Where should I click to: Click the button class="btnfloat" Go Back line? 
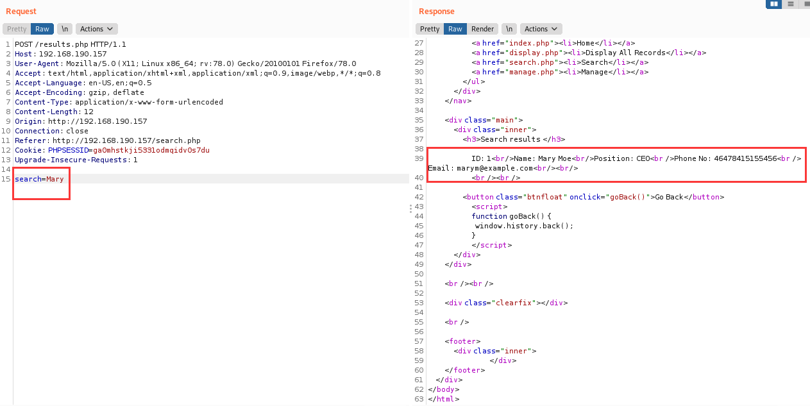point(593,197)
